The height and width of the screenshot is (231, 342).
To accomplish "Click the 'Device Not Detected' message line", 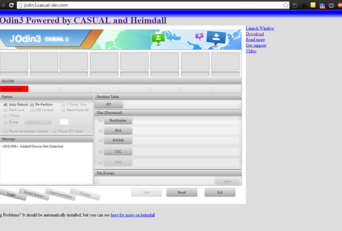I will (32, 146).
